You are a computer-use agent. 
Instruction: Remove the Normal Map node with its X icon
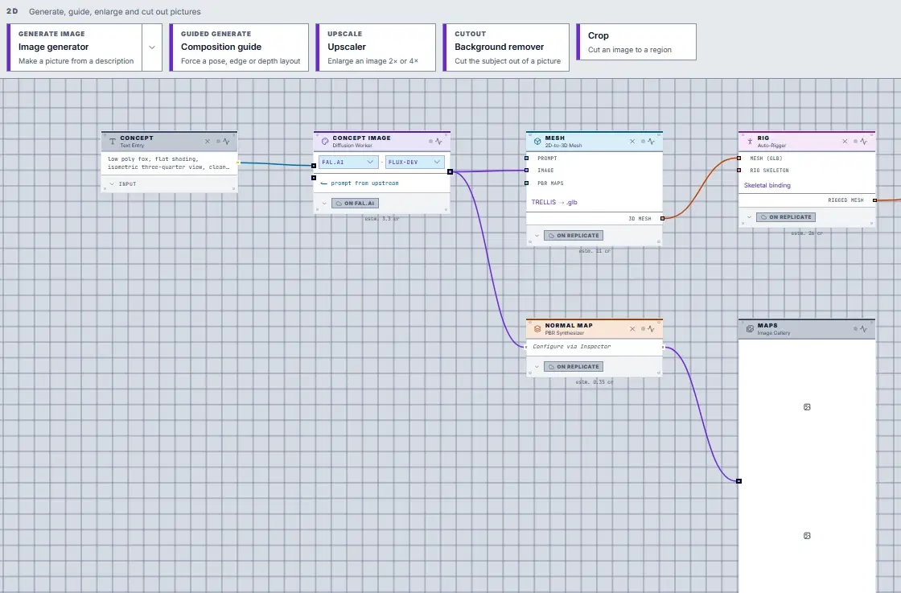pyautogui.click(x=632, y=328)
